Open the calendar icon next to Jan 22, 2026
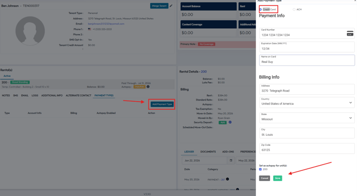 [231, 160]
